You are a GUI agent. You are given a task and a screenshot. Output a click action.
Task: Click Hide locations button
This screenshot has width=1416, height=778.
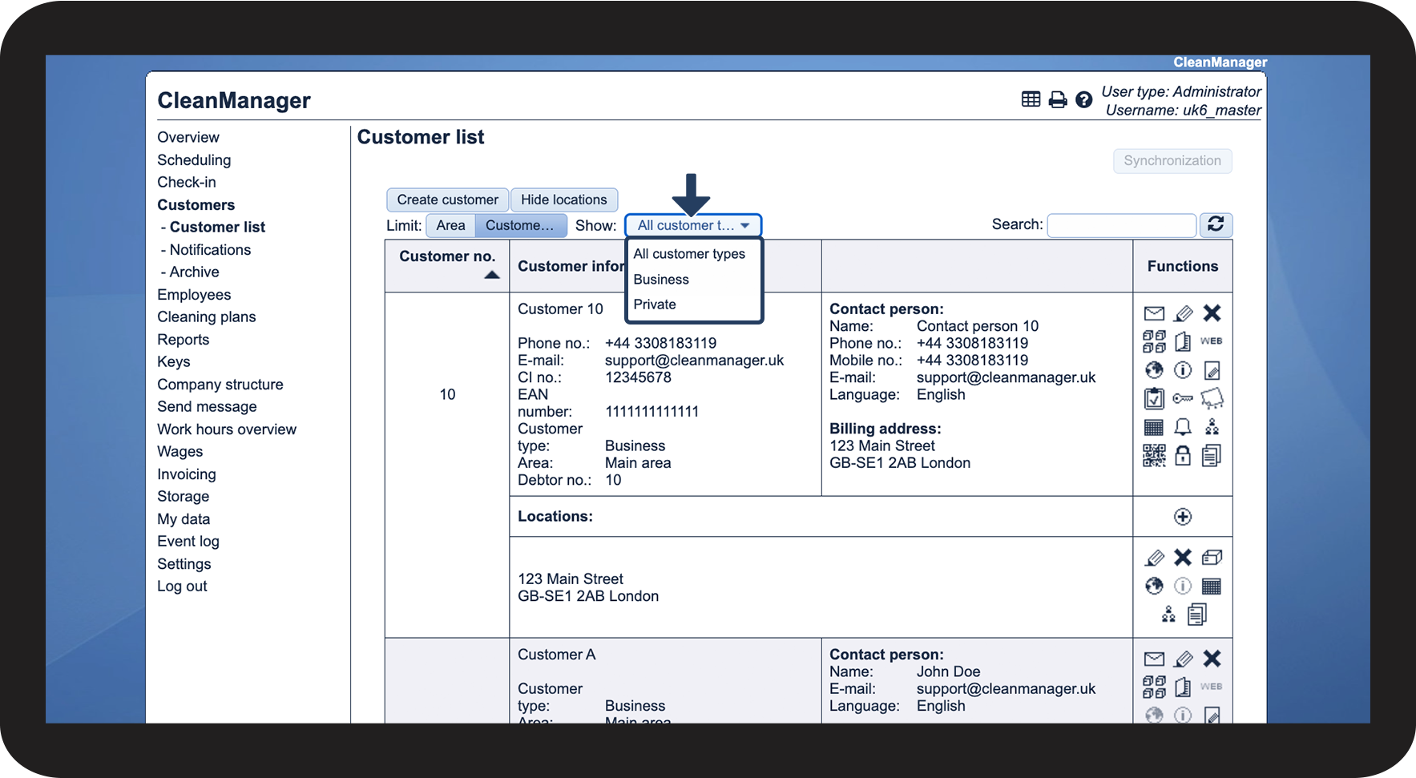(564, 200)
